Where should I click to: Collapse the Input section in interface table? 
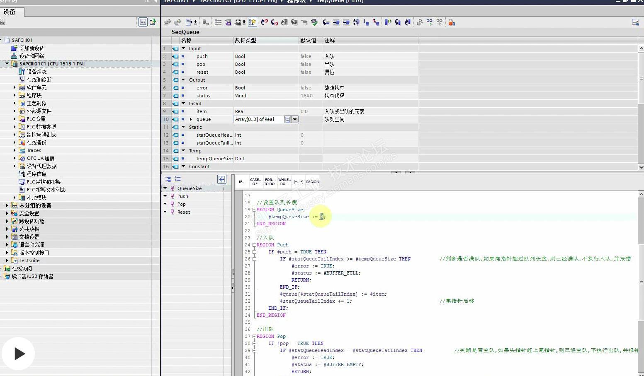[183, 48]
